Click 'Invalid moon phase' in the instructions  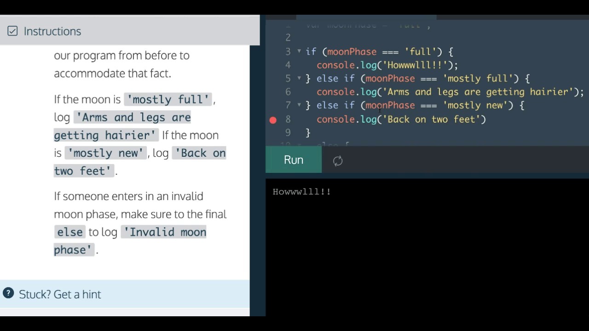[130, 241]
